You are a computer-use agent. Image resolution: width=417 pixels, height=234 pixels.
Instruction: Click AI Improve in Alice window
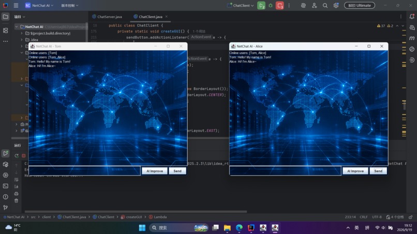(355, 171)
